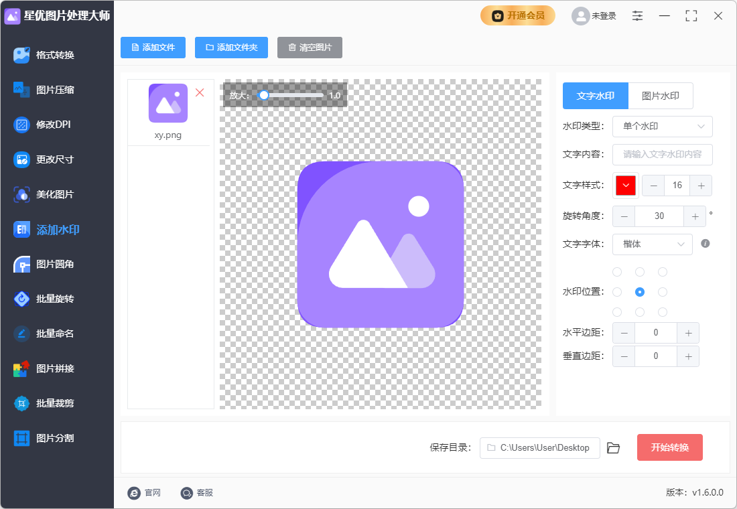Switch to the 图片水印 tab
The image size is (737, 509).
point(661,96)
